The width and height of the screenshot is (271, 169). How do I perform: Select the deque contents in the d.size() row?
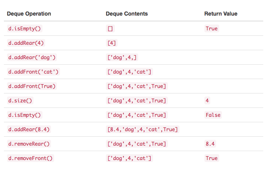click(137, 100)
